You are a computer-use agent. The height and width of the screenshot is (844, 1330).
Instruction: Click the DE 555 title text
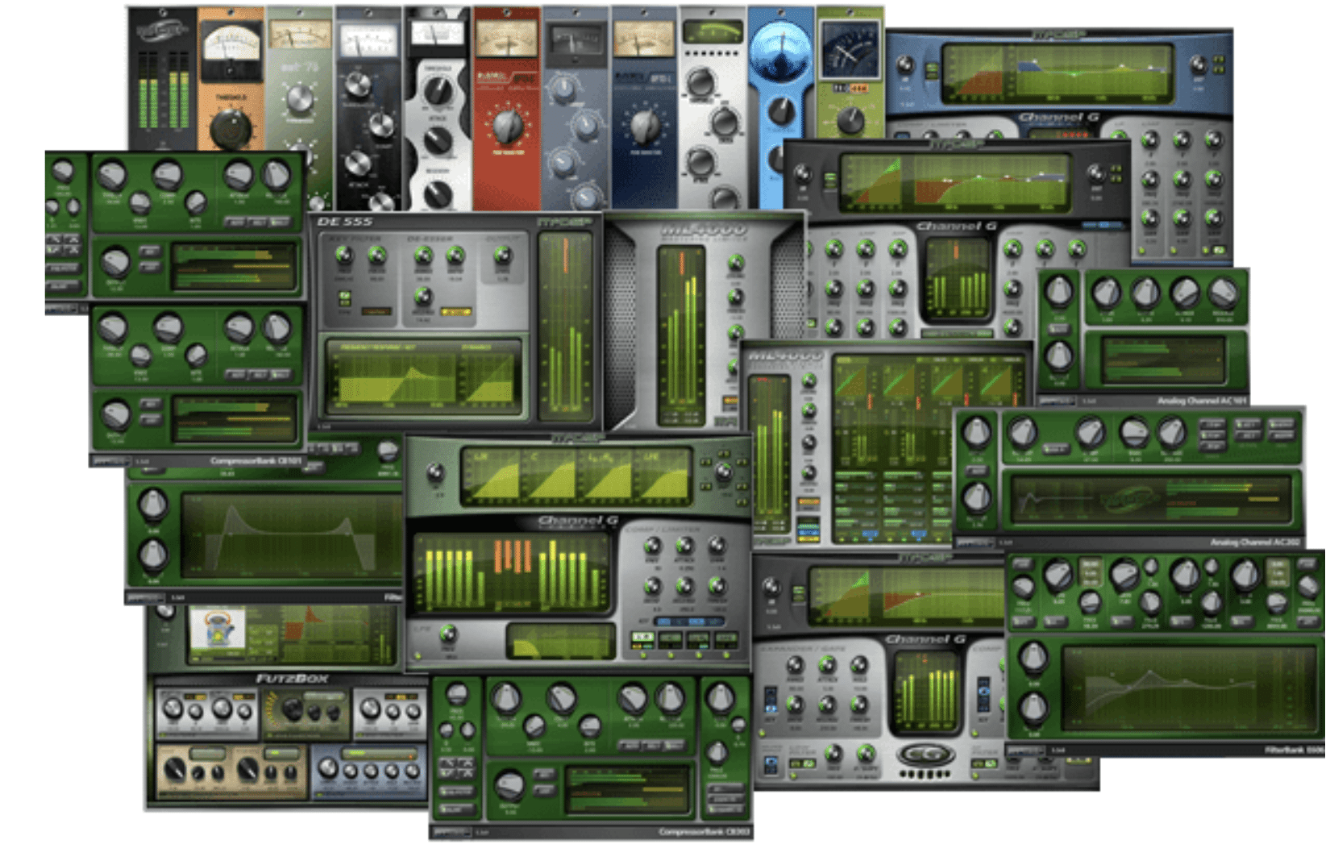344,221
